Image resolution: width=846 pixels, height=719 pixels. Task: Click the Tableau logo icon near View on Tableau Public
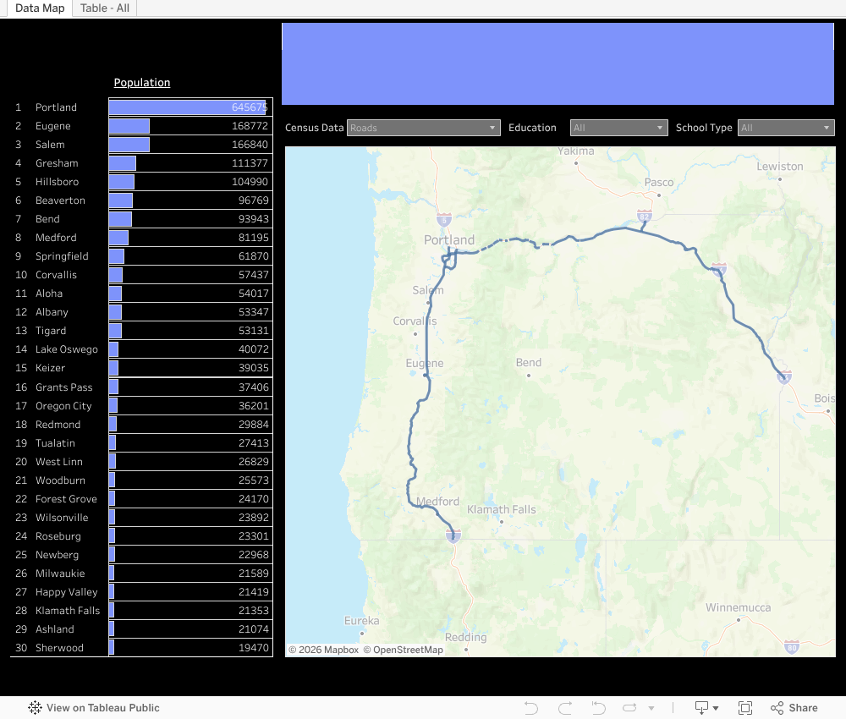click(x=33, y=707)
